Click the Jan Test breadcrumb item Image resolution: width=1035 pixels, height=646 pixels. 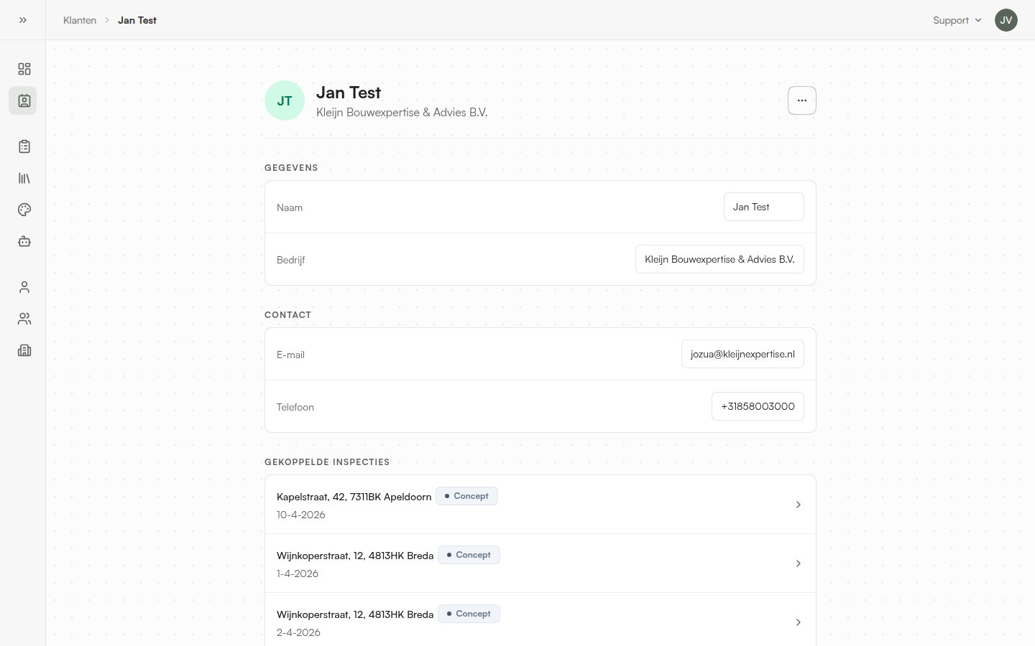(x=137, y=20)
